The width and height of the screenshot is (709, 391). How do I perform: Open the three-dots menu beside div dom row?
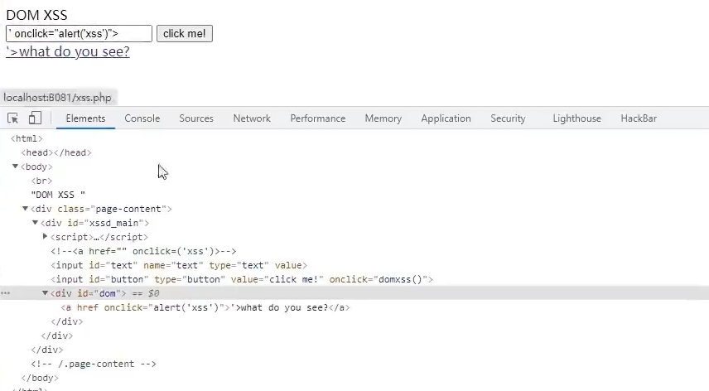pyautogui.click(x=6, y=293)
